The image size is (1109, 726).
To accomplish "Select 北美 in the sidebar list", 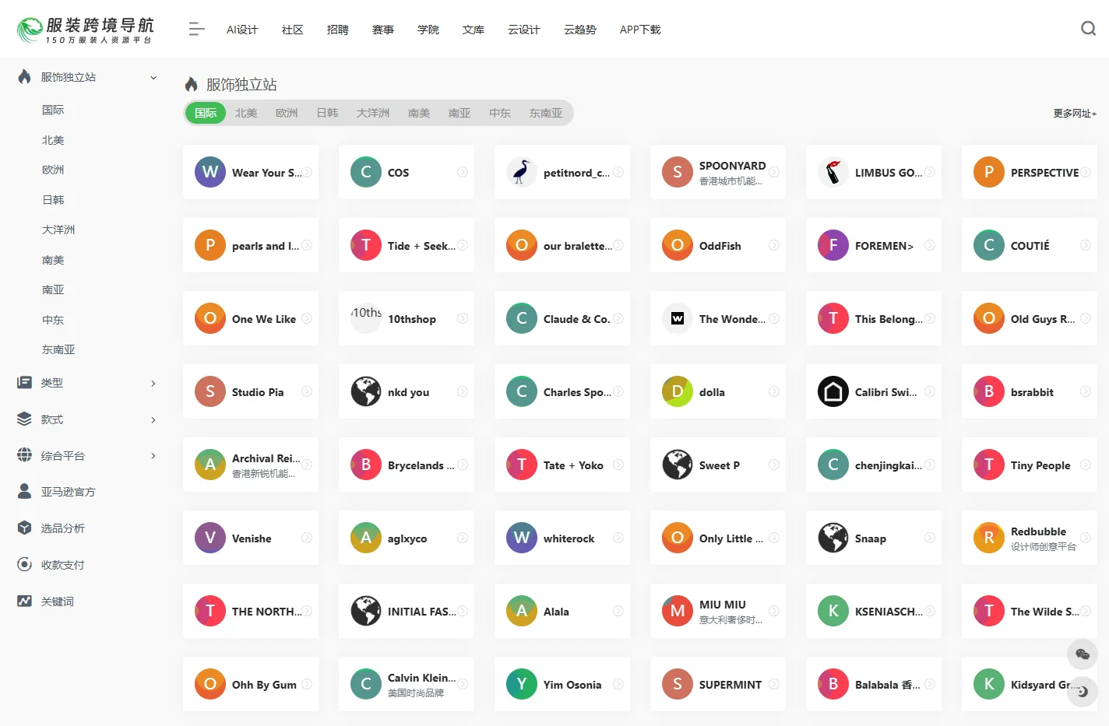I will tap(53, 140).
